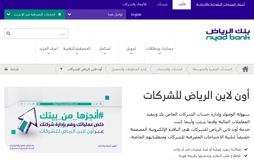Click the printer icon beside طباعة
This screenshot has width=254, height=160.
[x=6, y=69]
